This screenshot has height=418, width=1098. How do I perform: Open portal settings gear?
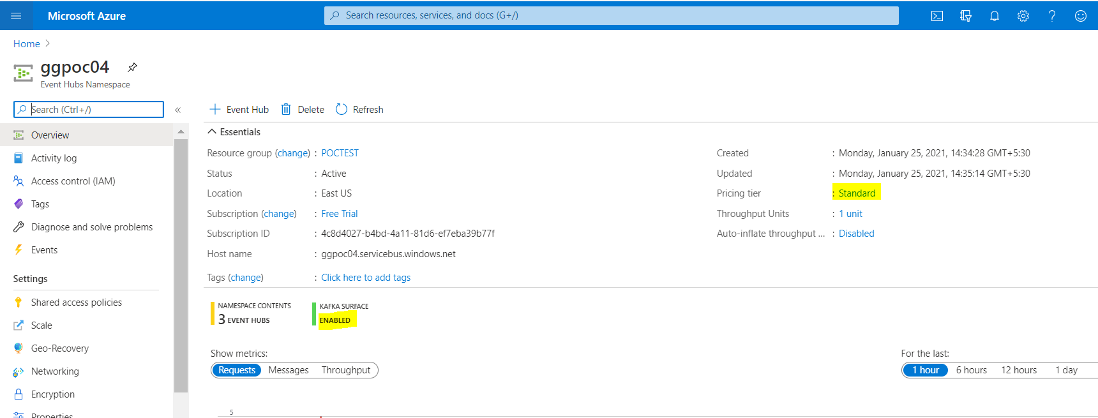[x=1023, y=16]
